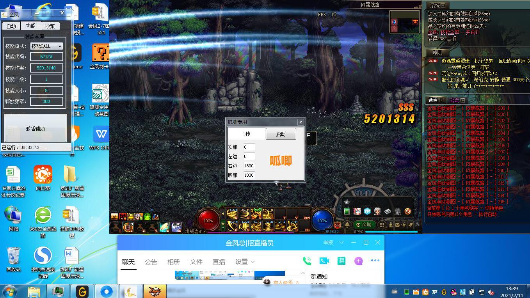Activate the Lv.44 skill in slot A
Viewport: 530px width, 298px height.
[x=232, y=226]
